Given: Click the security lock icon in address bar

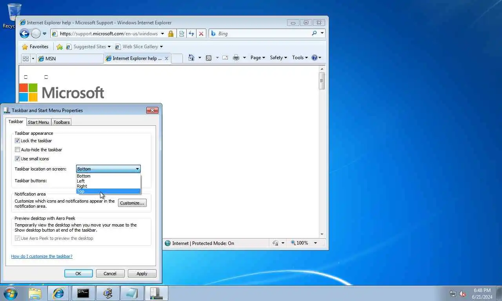Looking at the screenshot, I should (x=171, y=34).
